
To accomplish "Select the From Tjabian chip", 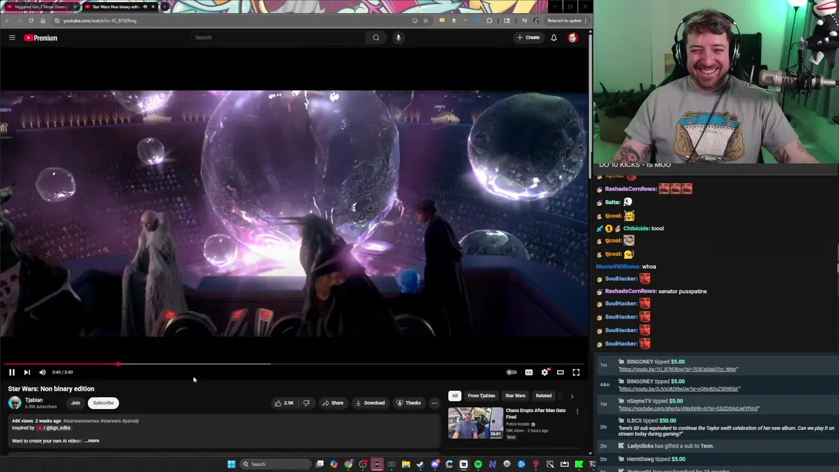I will (x=481, y=396).
